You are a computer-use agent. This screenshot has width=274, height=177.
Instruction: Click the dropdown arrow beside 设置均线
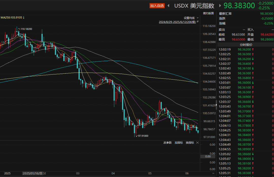[198, 18]
